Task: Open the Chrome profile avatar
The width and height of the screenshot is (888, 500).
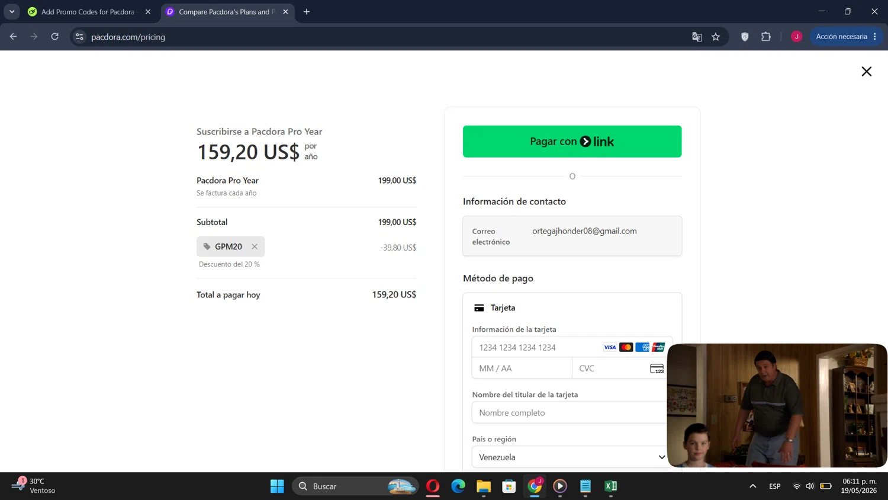Action: click(x=796, y=37)
